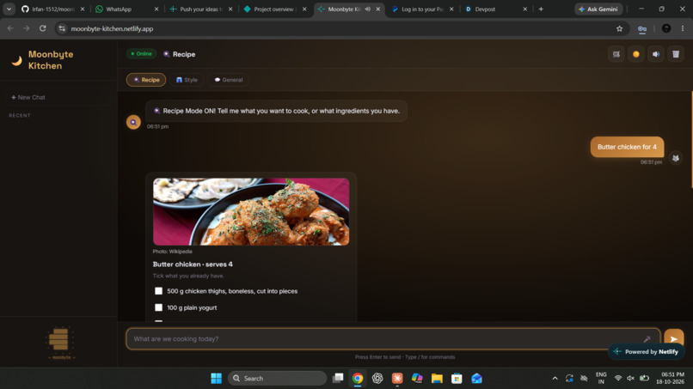Viewport: 693px width, 389px height.
Task: Click the muted volume tray icon
Action: coord(631,378)
